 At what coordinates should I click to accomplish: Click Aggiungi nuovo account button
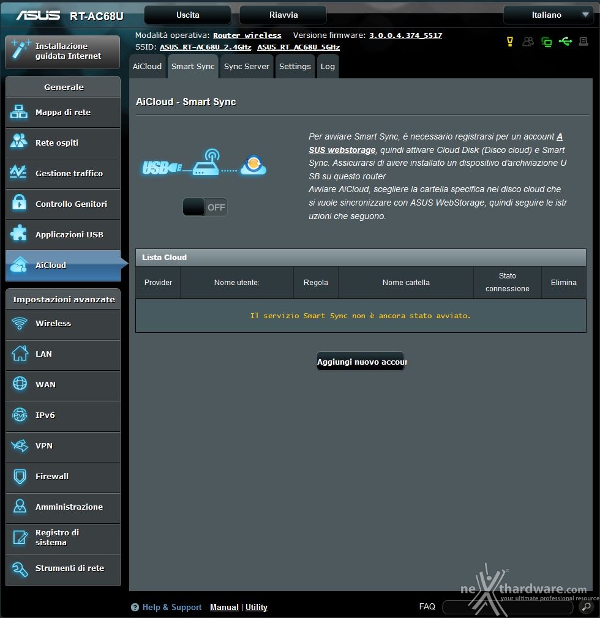click(361, 362)
